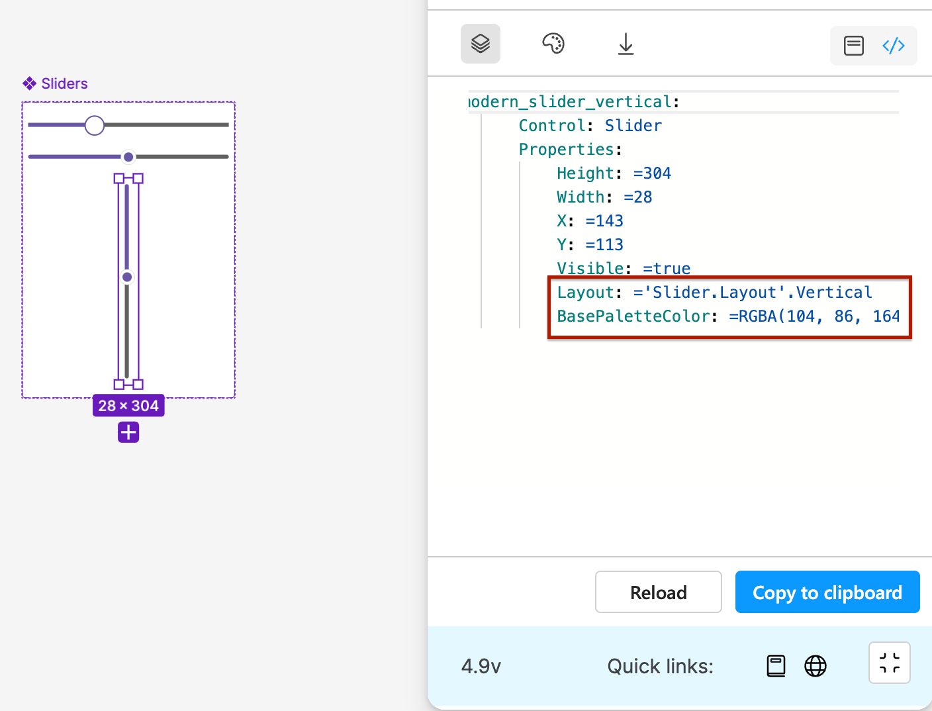Image resolution: width=932 pixels, height=711 pixels.
Task: Click the Y: =113 line
Action: click(590, 245)
